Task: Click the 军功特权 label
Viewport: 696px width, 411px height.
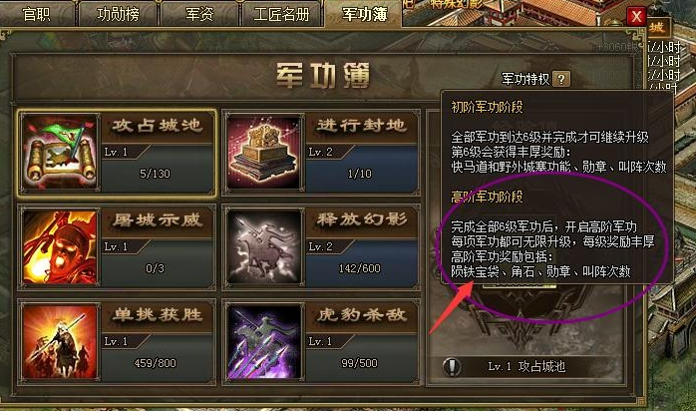Action: pos(525,79)
